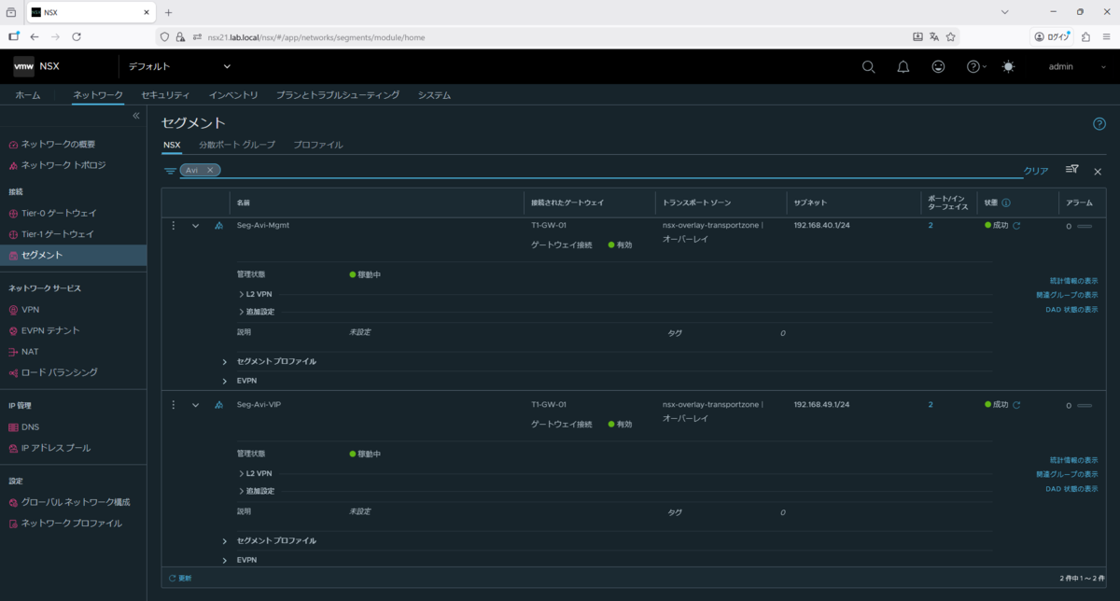Open the vertical ellipsis menu for Seg-Avi-Mgmt
The height and width of the screenshot is (601, 1120).
pos(173,225)
